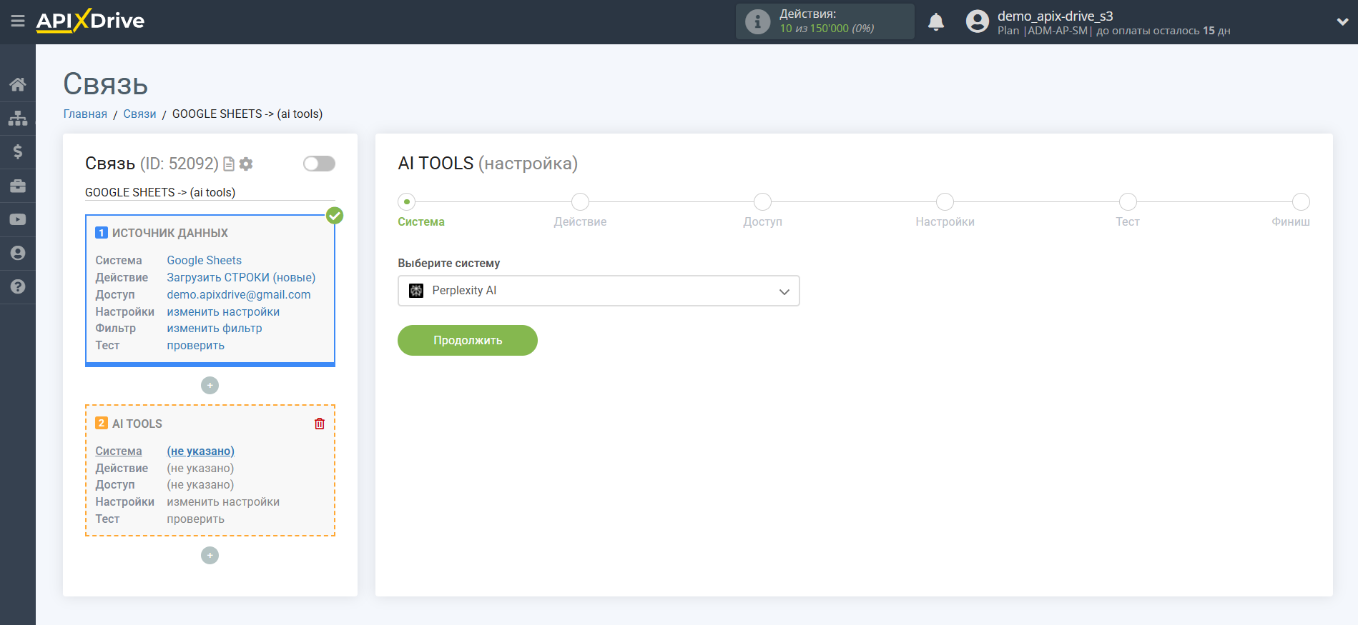Select the Настройки step
The image size is (1358, 625).
click(945, 202)
